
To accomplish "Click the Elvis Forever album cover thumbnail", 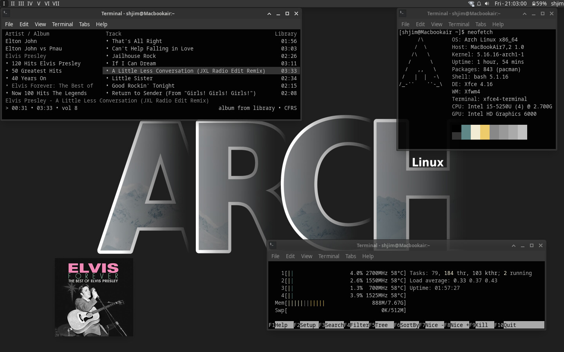I will (94, 297).
